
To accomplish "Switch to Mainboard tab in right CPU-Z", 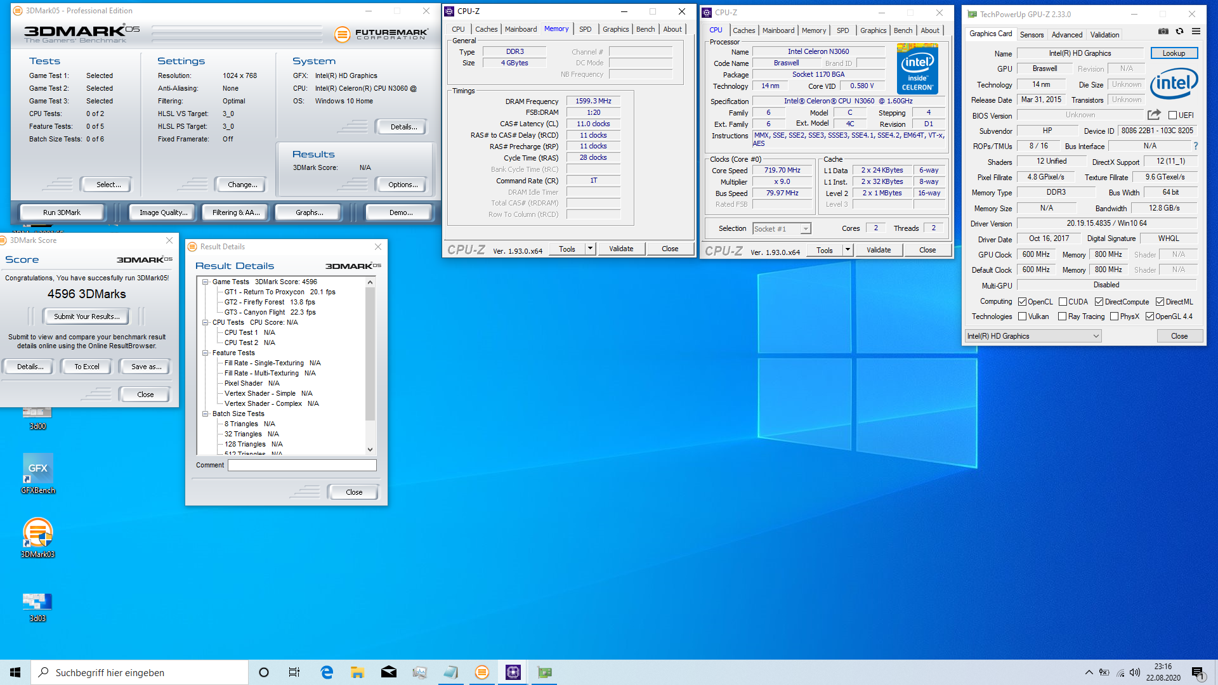I will 778,30.
